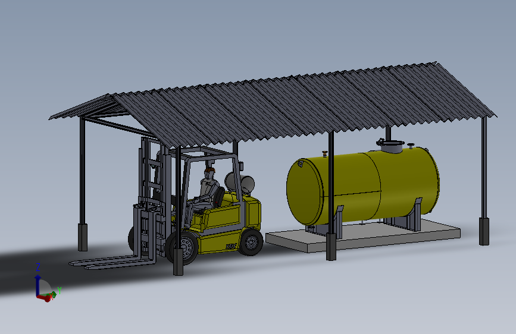Click the green Y axis of the orientation triad
Screen dimensions: 516x334
[x=52, y=294]
